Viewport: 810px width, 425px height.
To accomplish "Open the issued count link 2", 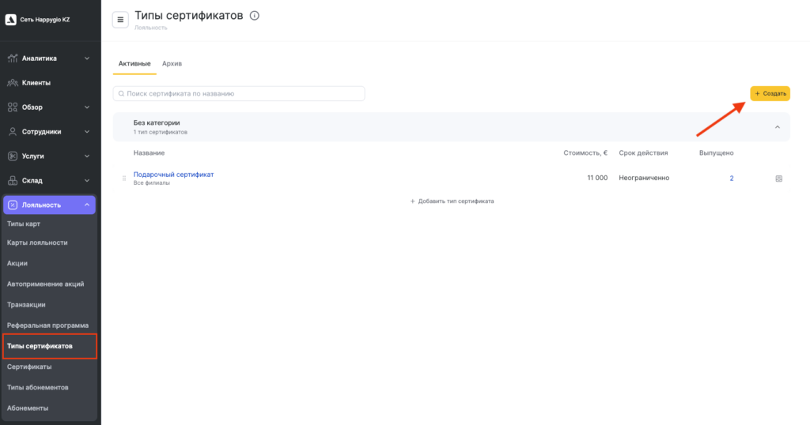I will 732,179.
